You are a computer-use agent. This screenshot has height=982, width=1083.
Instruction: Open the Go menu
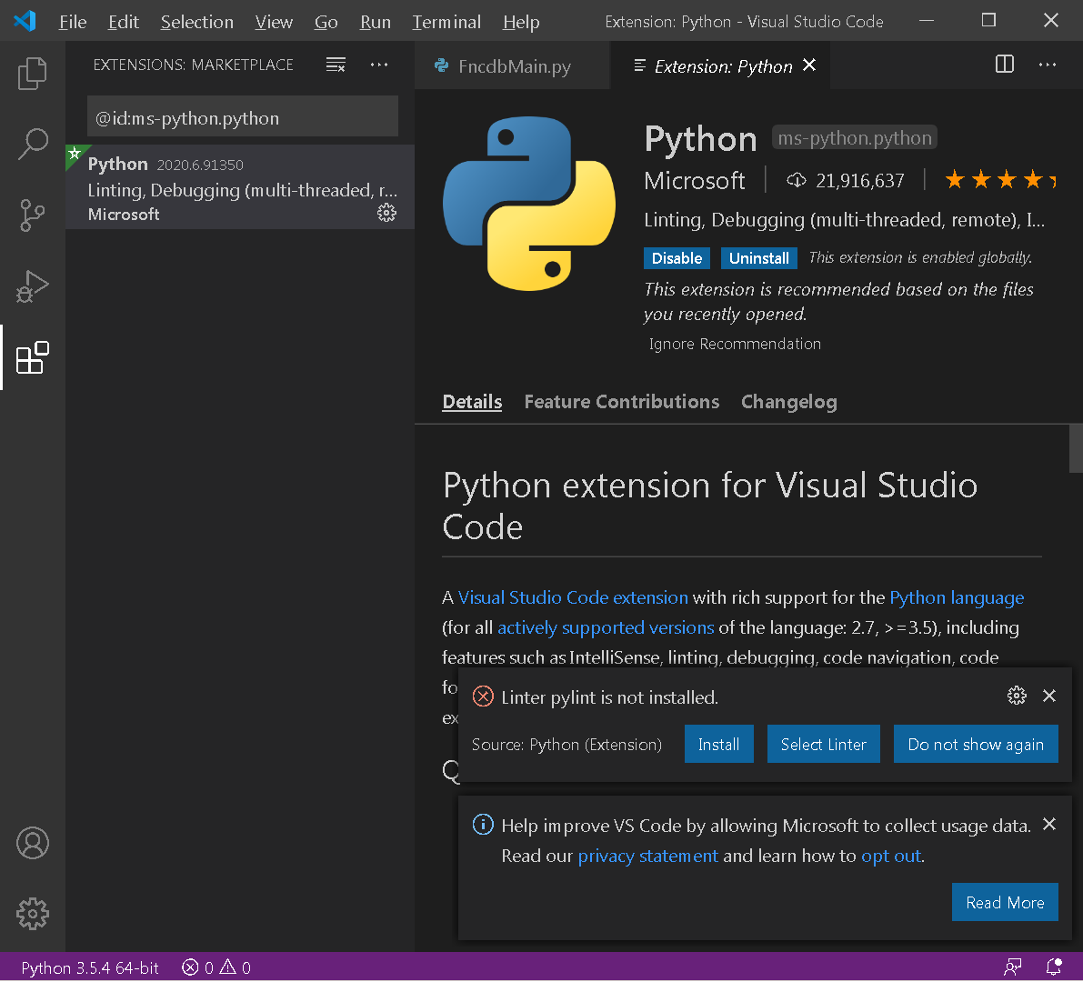(x=326, y=22)
